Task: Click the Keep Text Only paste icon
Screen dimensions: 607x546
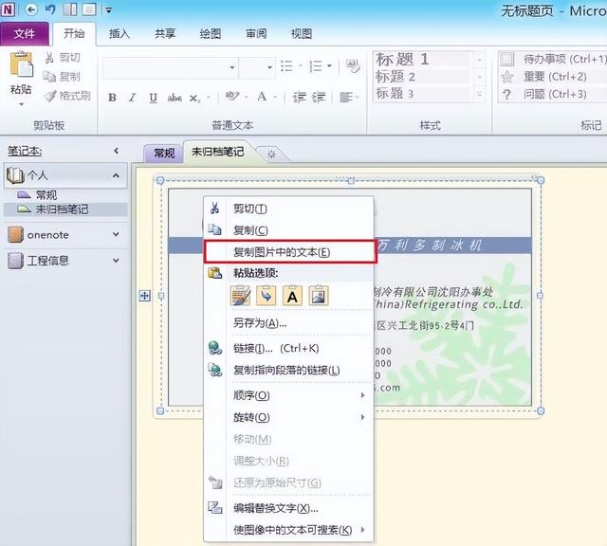Action: point(292,296)
